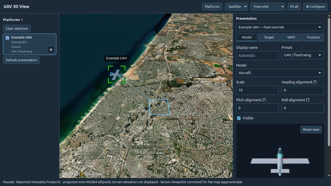Click the Example UAV map label
This screenshot has width=331, height=186.
117,58
